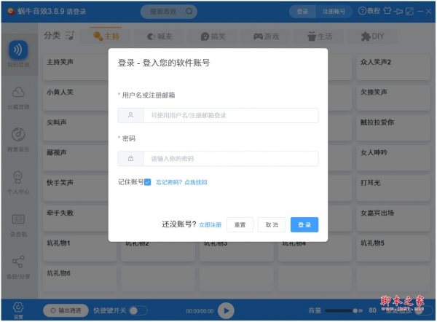Click 登录 button in title bar
Viewport: 437px width, 322px height.
coord(302,12)
